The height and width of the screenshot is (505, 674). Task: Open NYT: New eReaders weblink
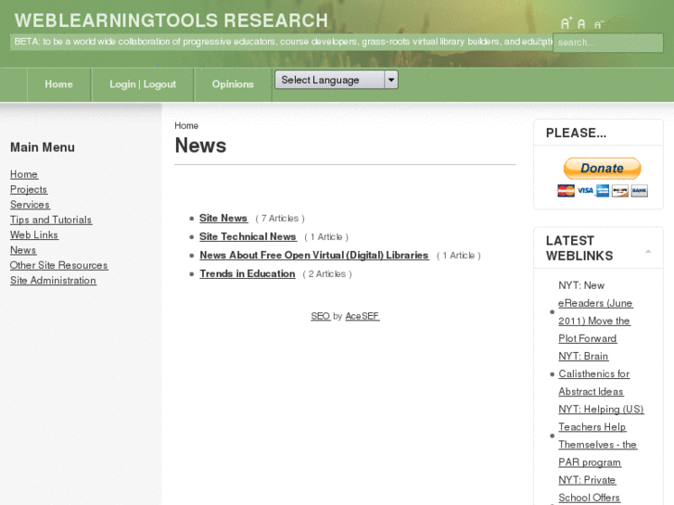coord(595,312)
